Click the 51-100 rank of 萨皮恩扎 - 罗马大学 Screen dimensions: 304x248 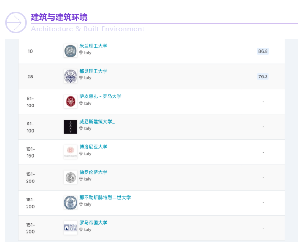[30, 102]
